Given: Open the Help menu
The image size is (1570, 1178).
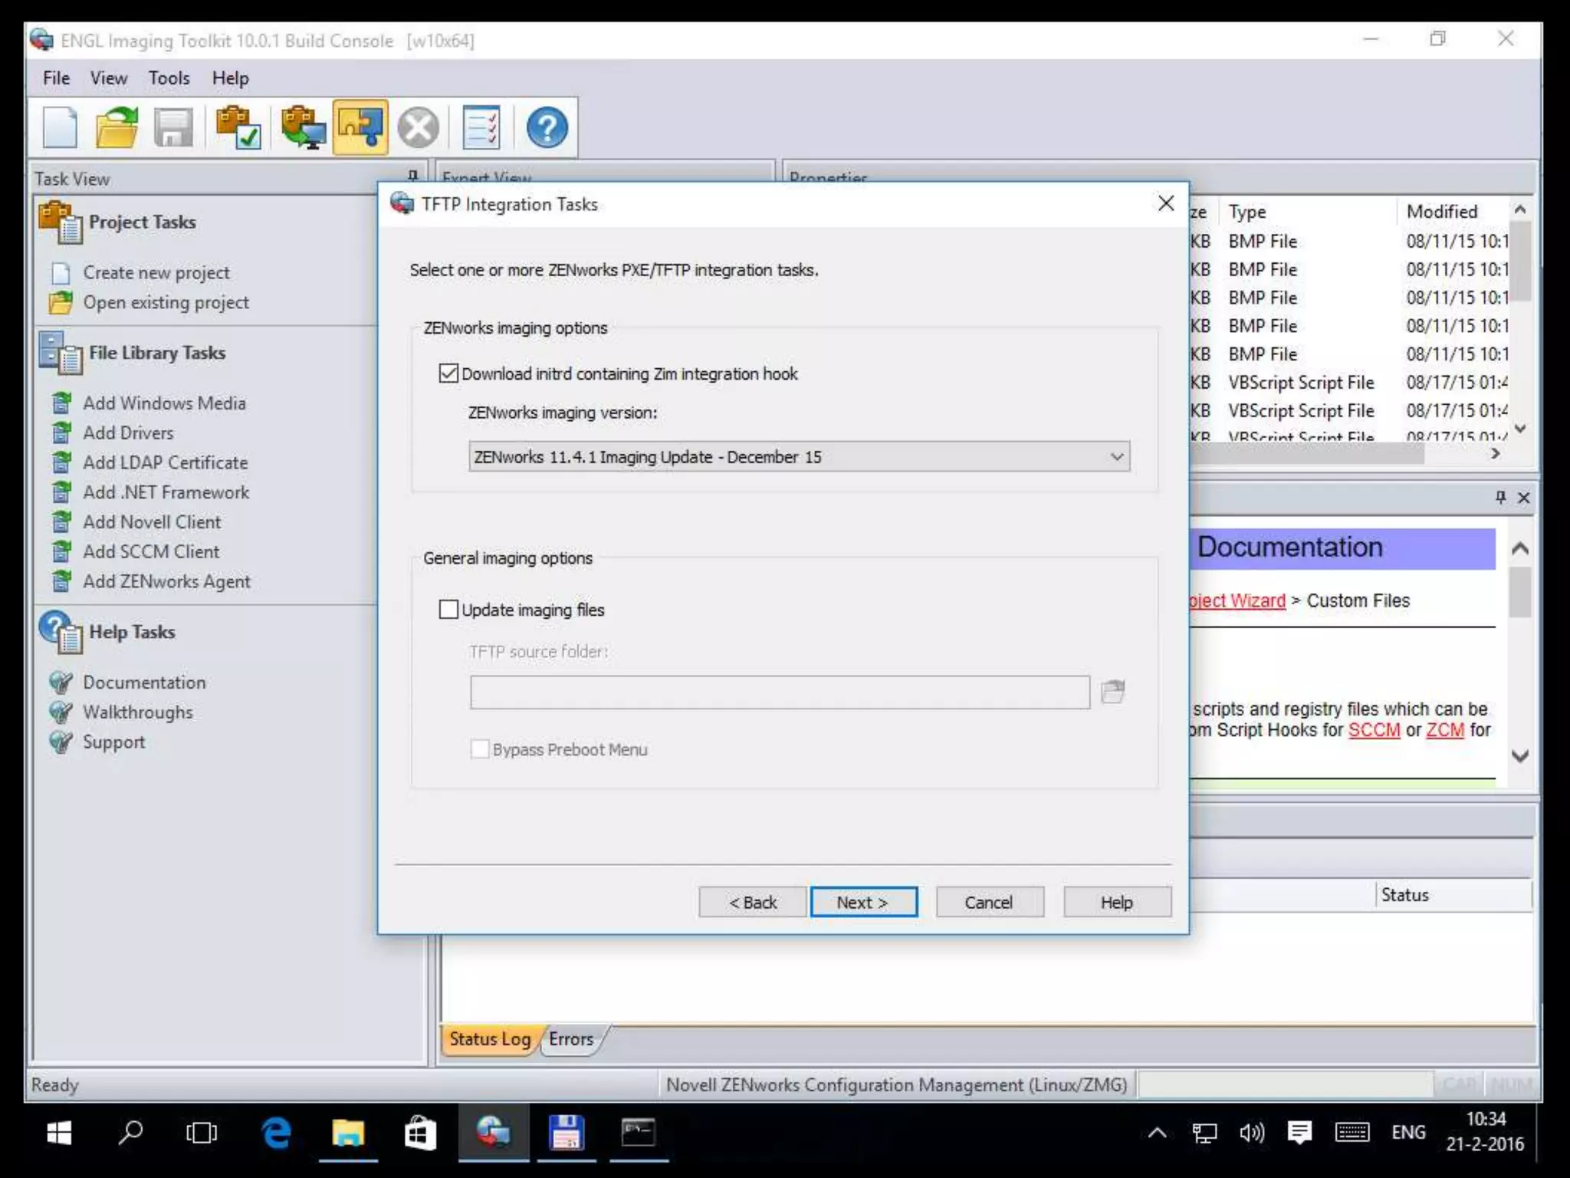Looking at the screenshot, I should tap(230, 78).
